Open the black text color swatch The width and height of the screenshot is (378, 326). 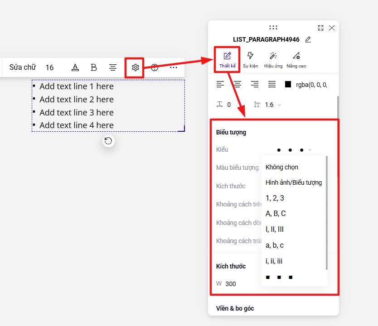(x=288, y=84)
